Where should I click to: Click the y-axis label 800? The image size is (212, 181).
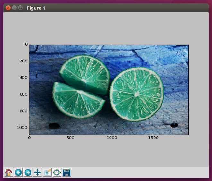click(23, 111)
